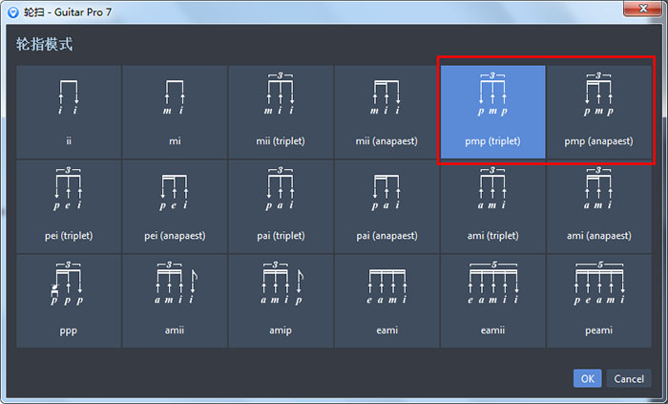Choose the peami quintuplet pattern

598,300
